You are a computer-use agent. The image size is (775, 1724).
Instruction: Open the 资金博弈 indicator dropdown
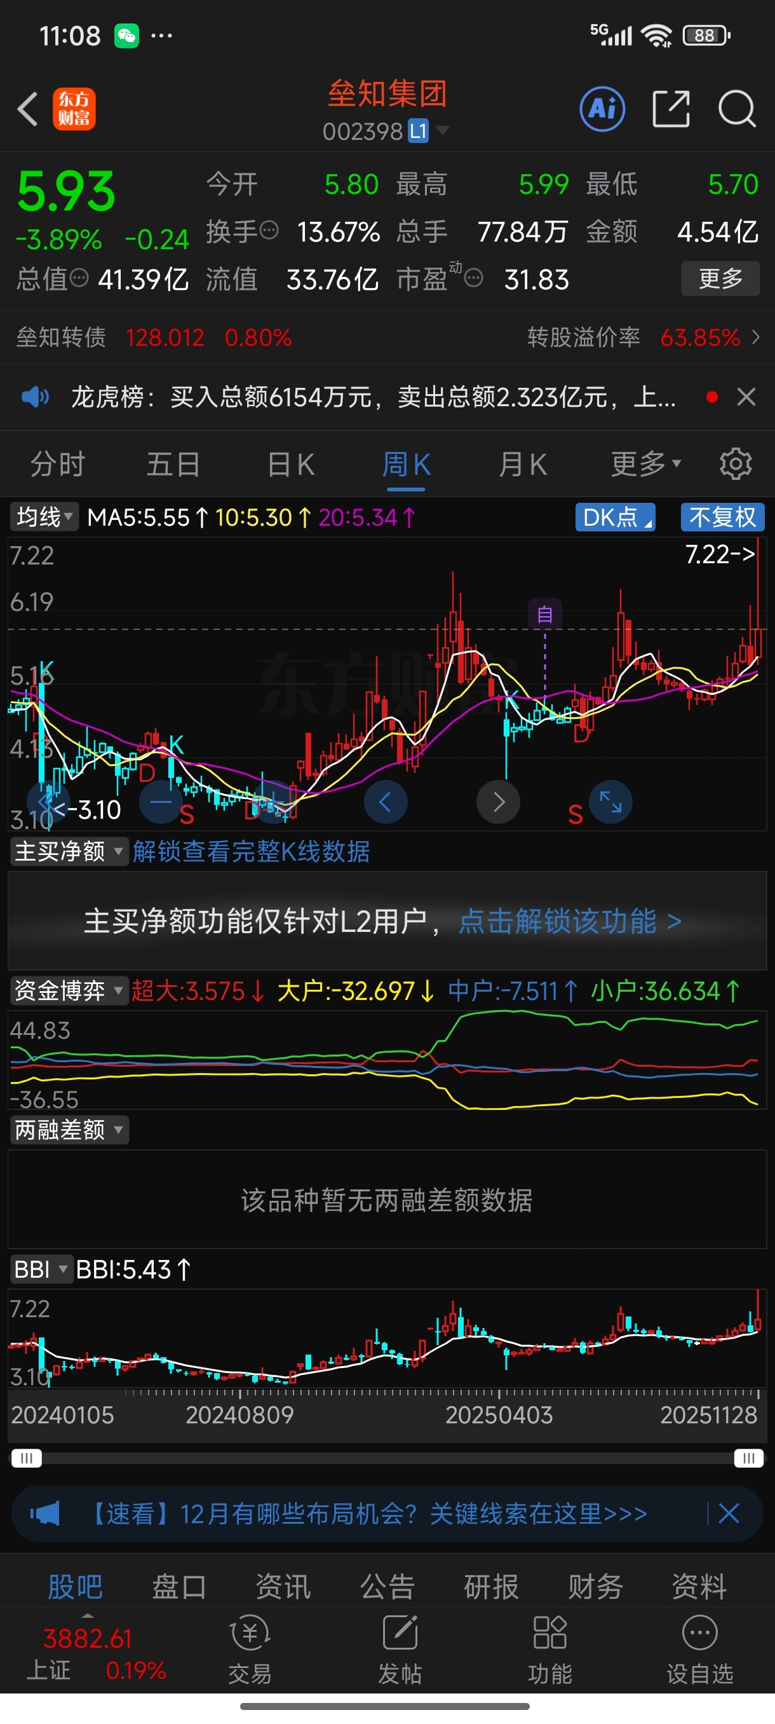pyautogui.click(x=68, y=990)
